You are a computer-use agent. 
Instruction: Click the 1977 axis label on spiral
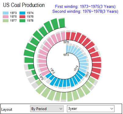[x=87, y=75]
